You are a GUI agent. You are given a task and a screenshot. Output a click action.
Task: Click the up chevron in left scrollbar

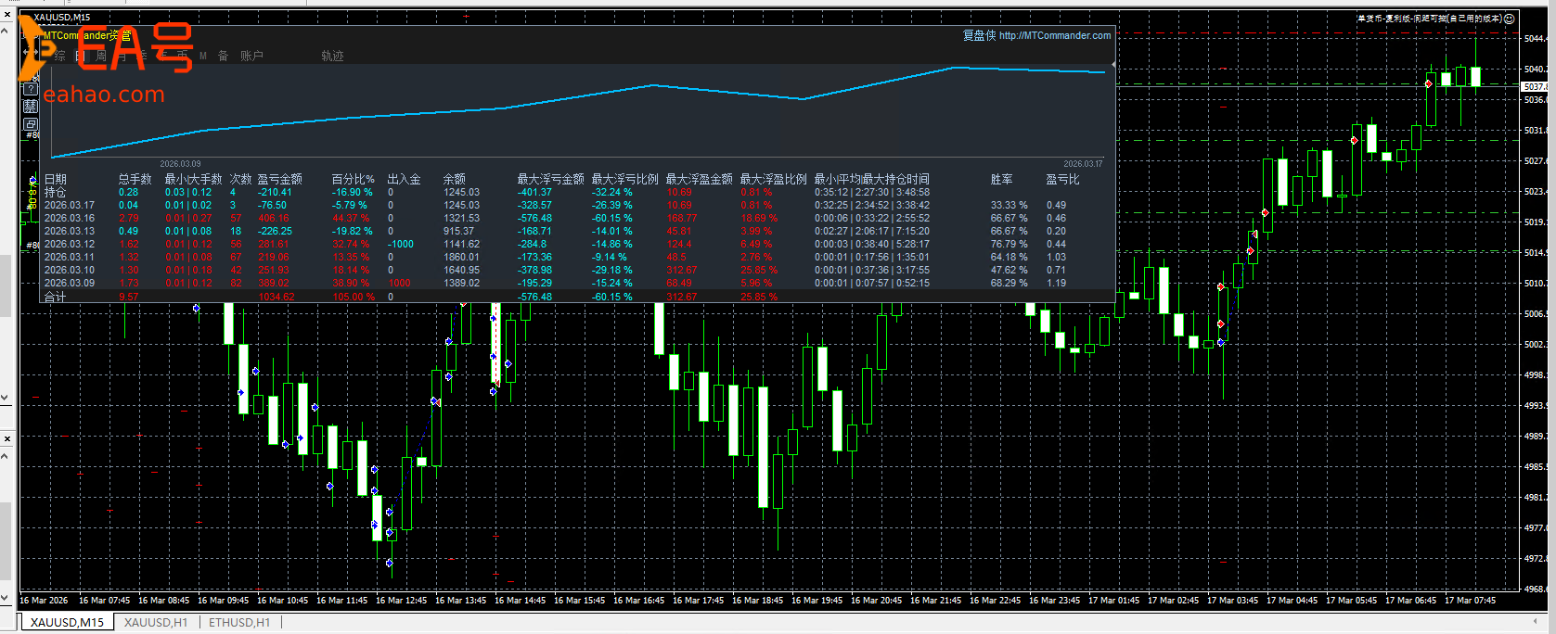(5, 32)
